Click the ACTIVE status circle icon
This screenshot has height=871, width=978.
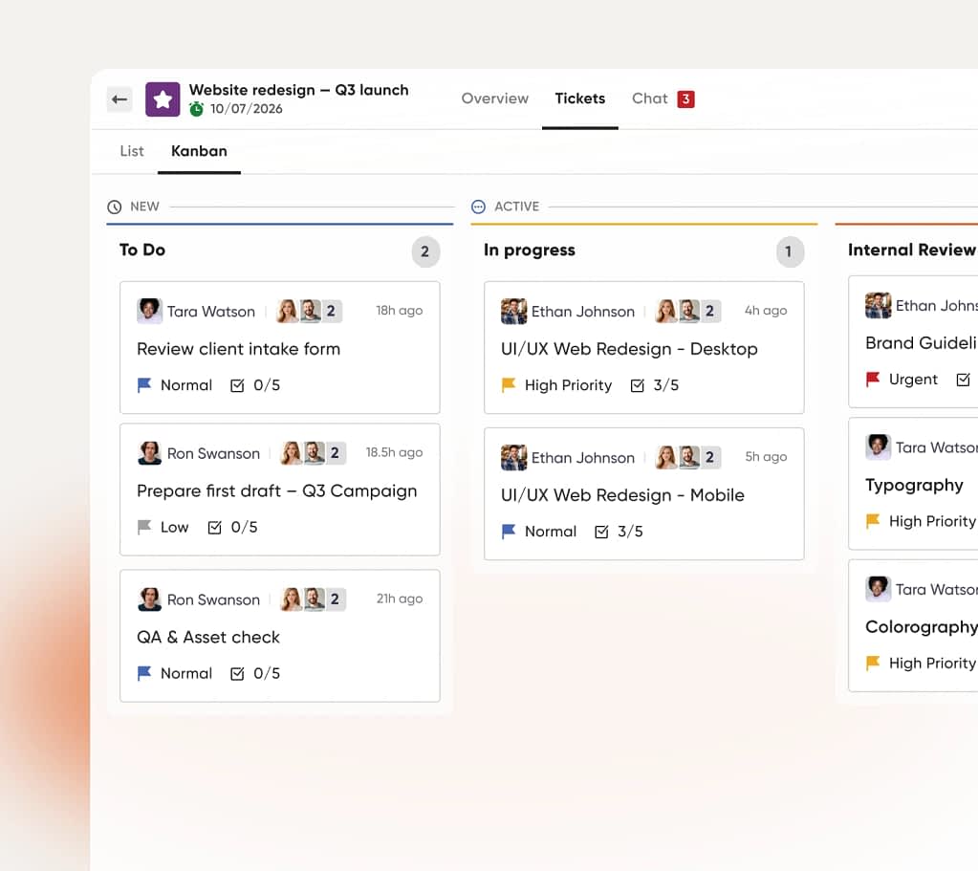478,207
